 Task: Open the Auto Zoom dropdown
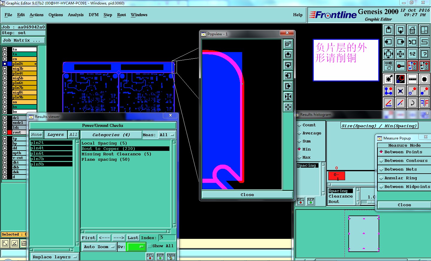pyautogui.click(x=99, y=247)
